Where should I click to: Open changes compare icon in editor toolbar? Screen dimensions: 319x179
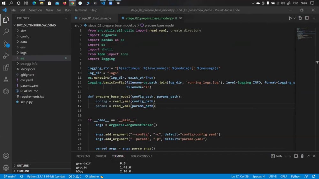point(300,18)
